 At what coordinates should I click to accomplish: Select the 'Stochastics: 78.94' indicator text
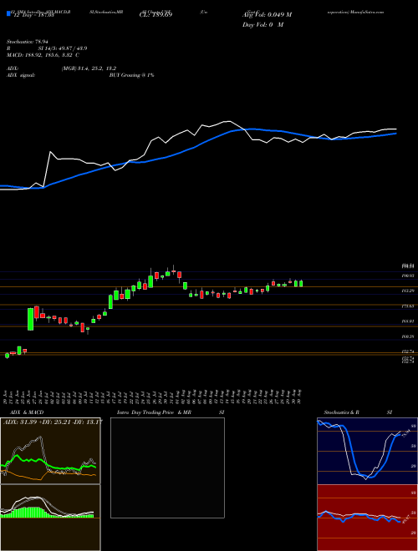pyautogui.click(x=27, y=42)
